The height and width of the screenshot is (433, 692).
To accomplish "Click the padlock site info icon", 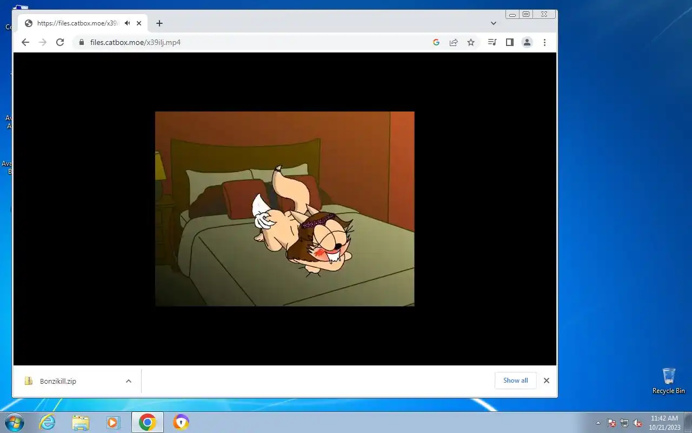I will (x=81, y=42).
